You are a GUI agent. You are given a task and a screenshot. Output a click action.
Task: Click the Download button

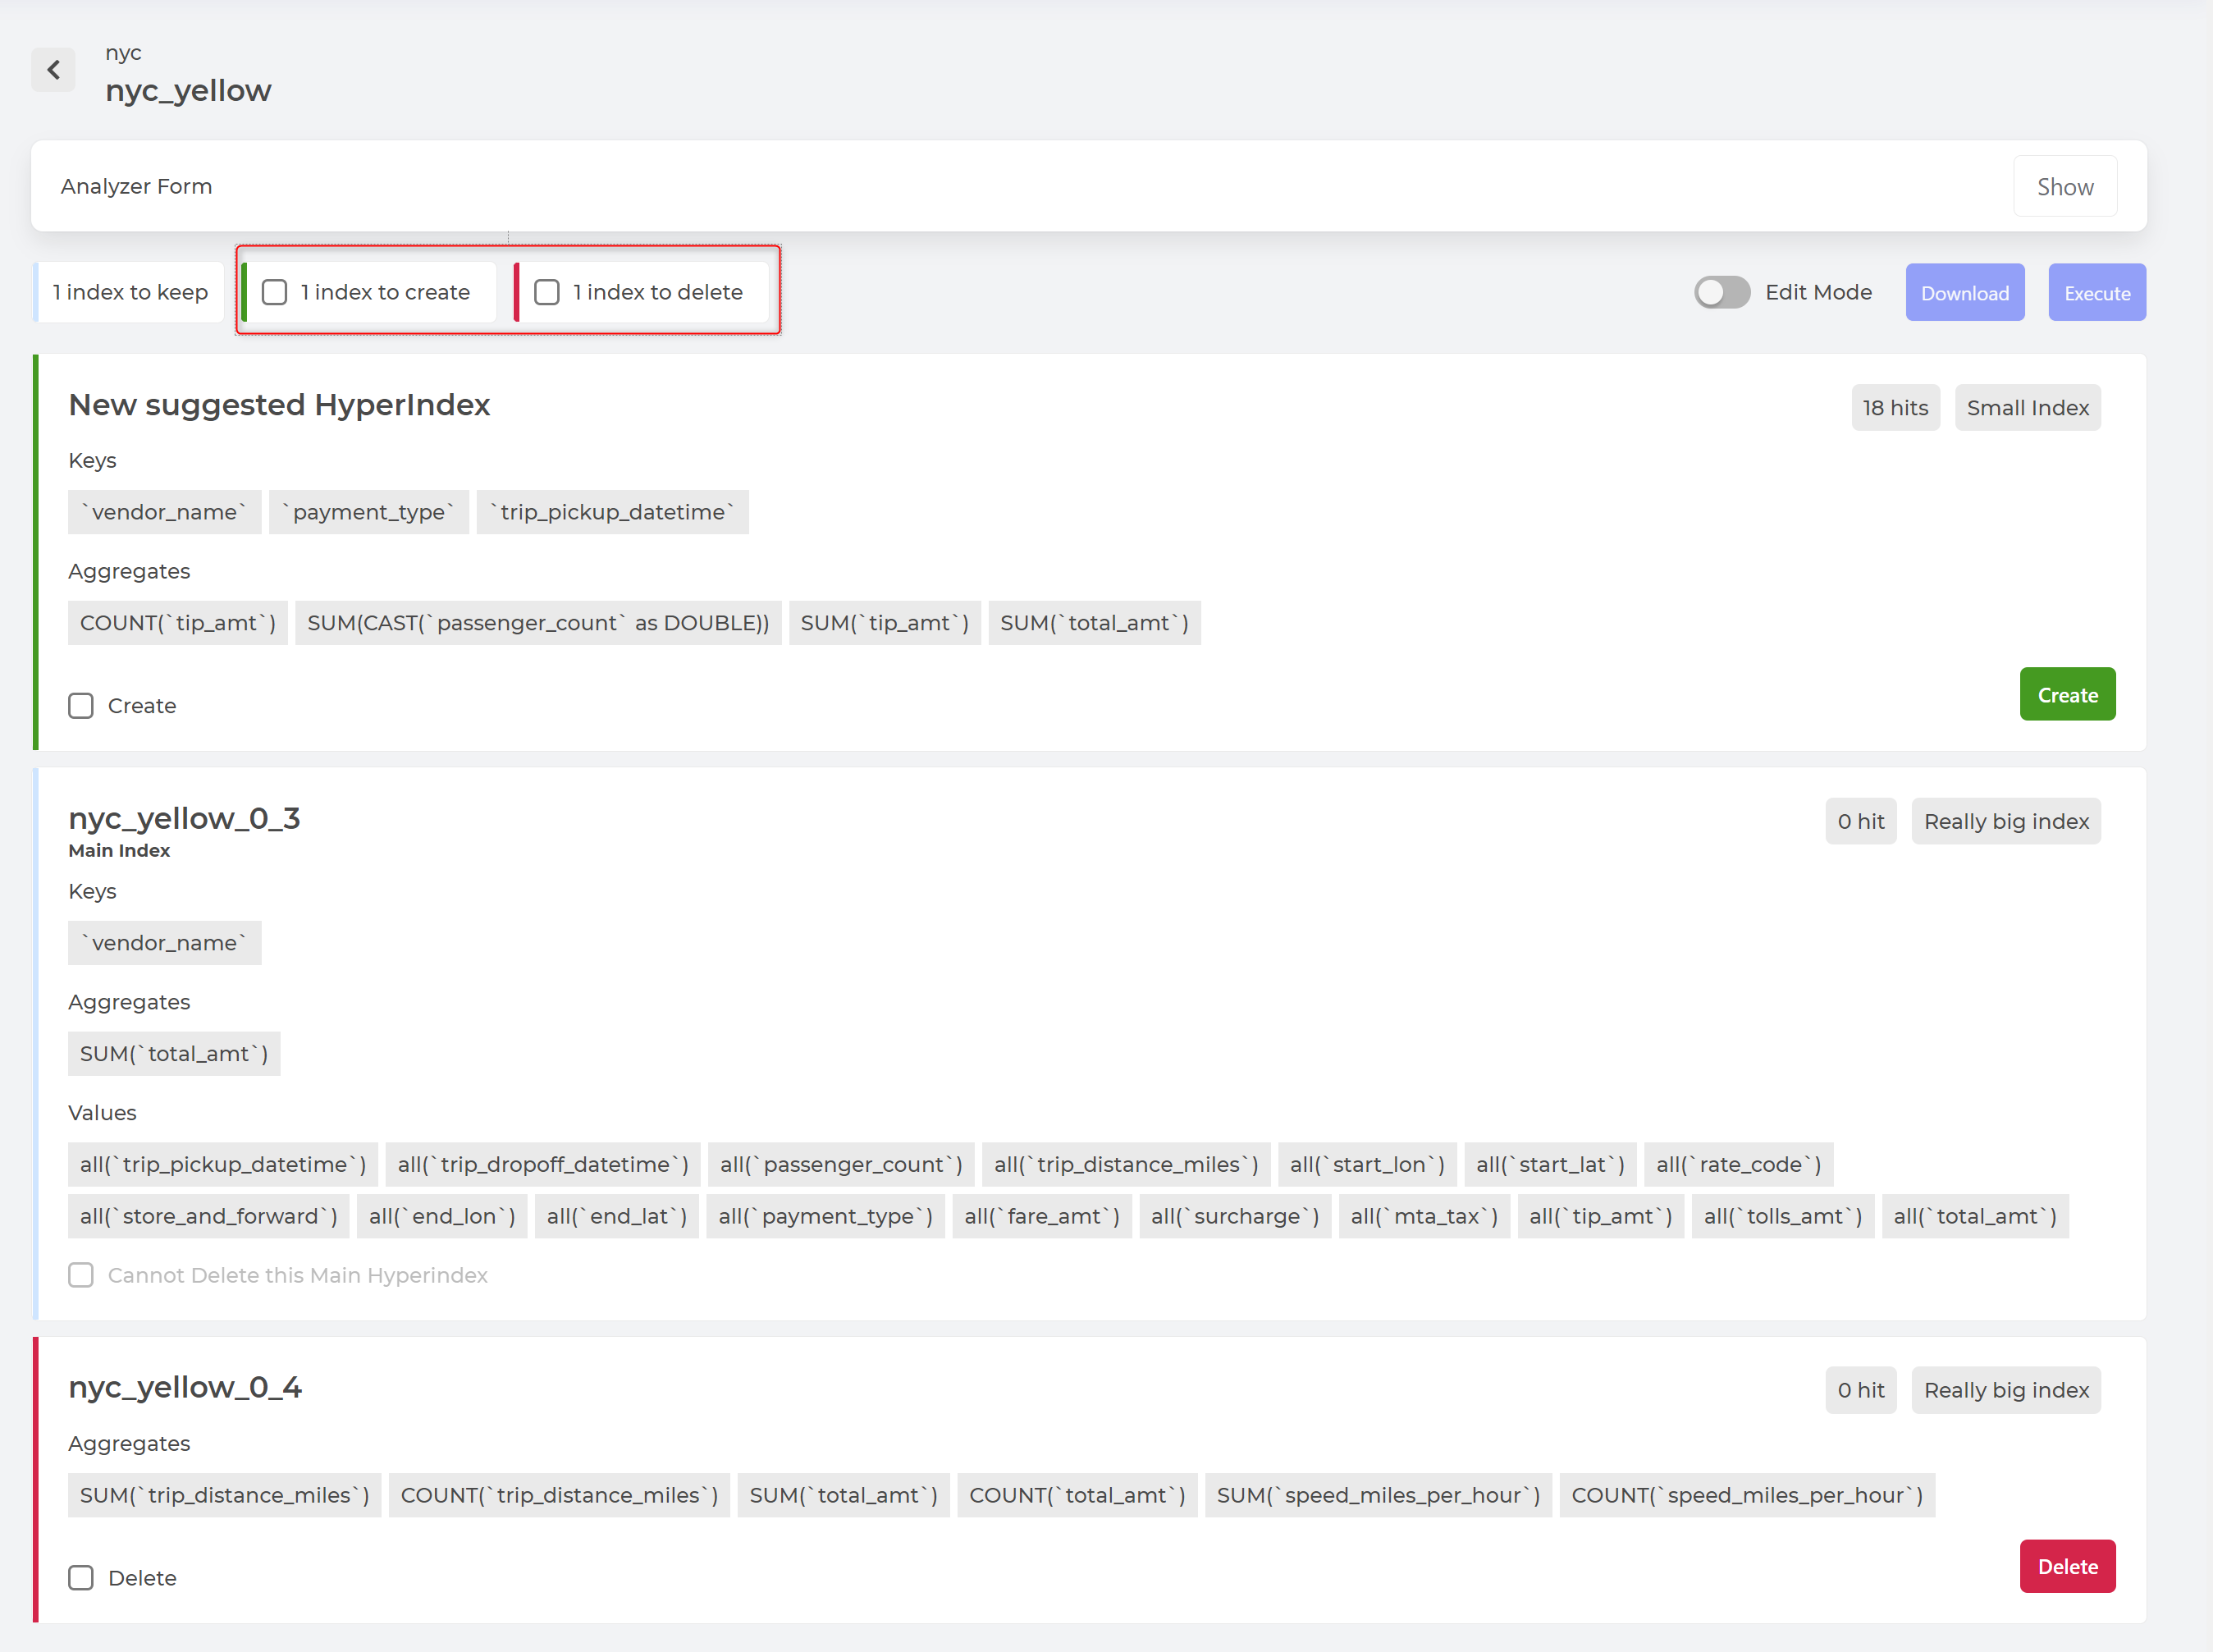point(1964,293)
